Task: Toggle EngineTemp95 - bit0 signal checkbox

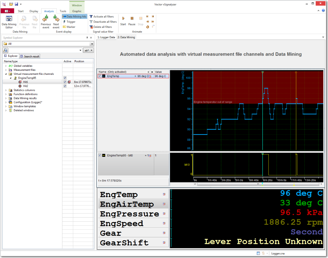Action: tap(100, 155)
